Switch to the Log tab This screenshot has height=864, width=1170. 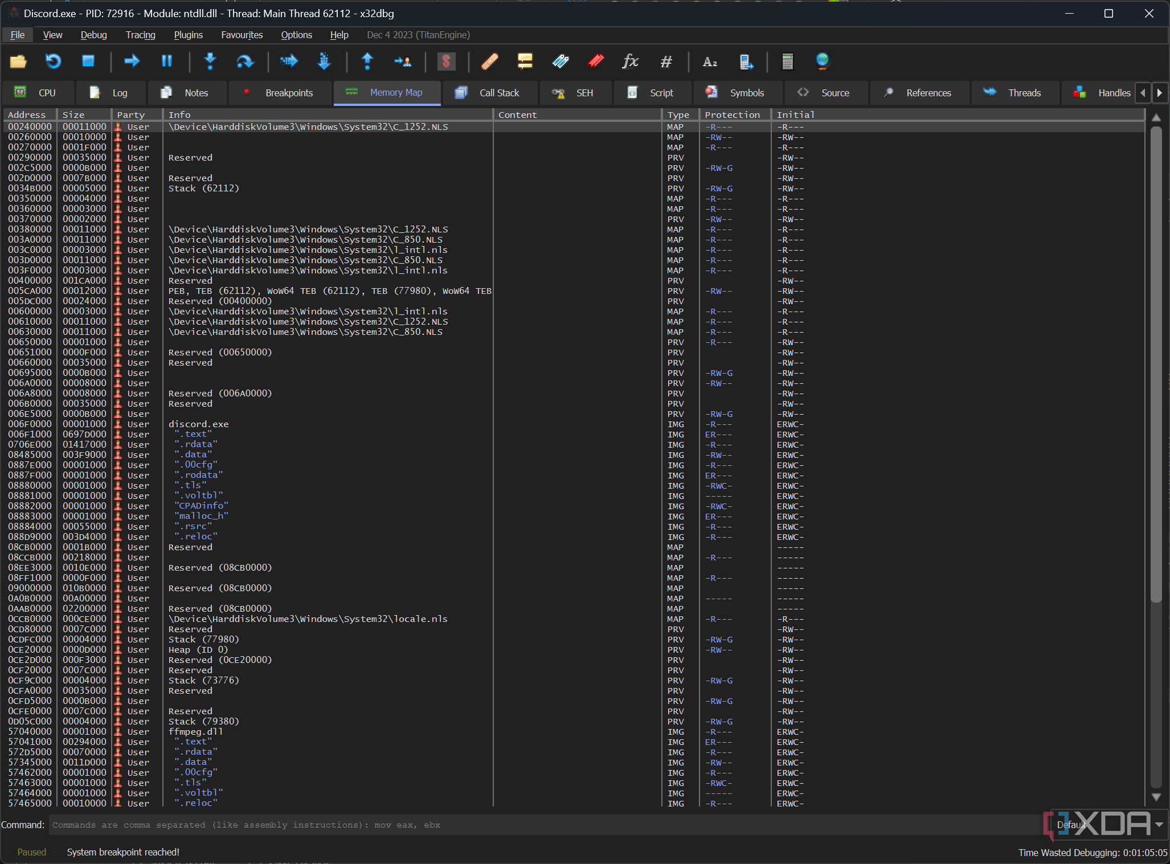(x=110, y=93)
